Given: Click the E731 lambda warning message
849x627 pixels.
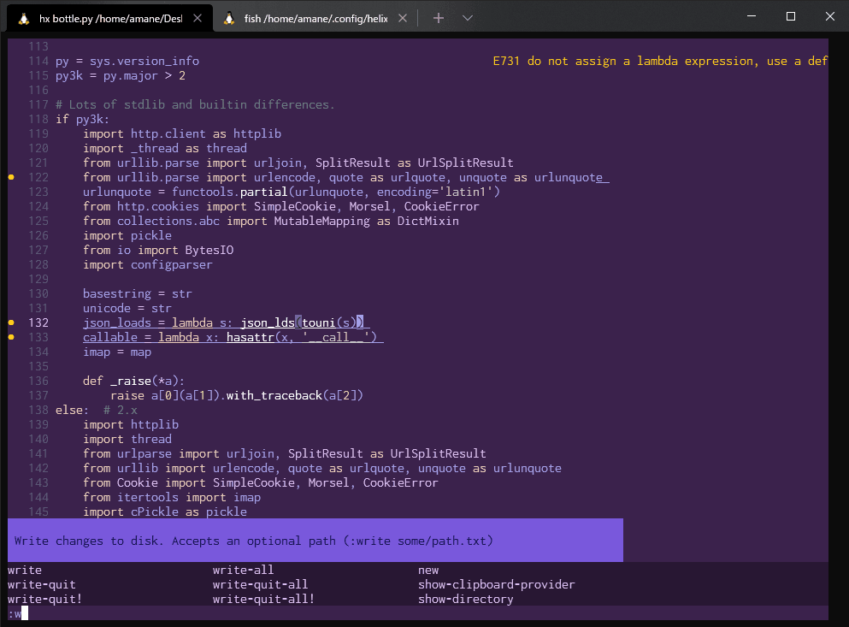Looking at the screenshot, I should pos(659,61).
